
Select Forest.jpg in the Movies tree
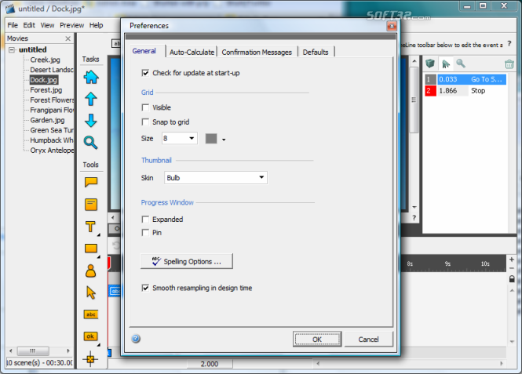[46, 90]
